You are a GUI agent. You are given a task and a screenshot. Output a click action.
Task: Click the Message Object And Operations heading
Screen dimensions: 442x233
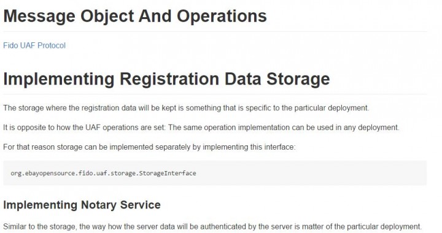pyautogui.click(x=135, y=16)
